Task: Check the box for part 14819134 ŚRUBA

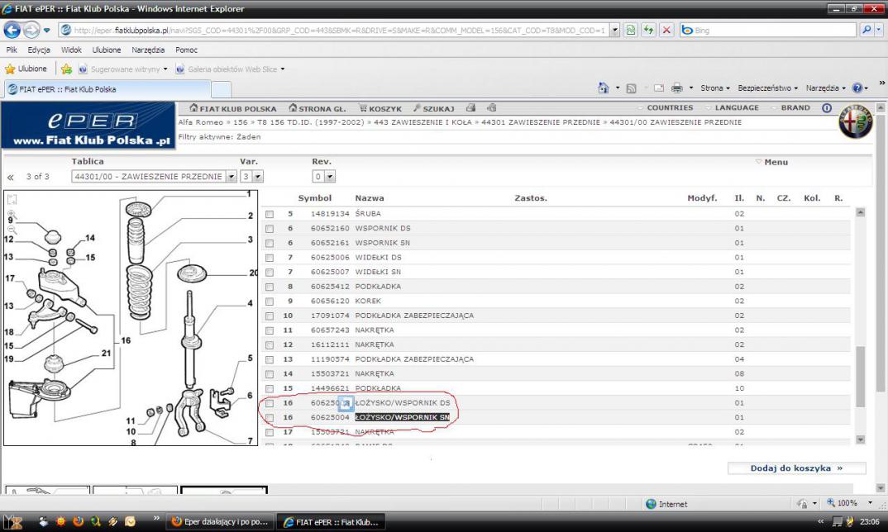Action: coord(270,214)
